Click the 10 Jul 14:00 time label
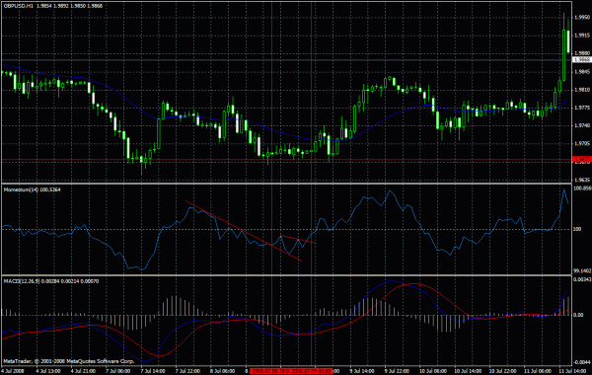The image size is (592, 375). click(468, 371)
